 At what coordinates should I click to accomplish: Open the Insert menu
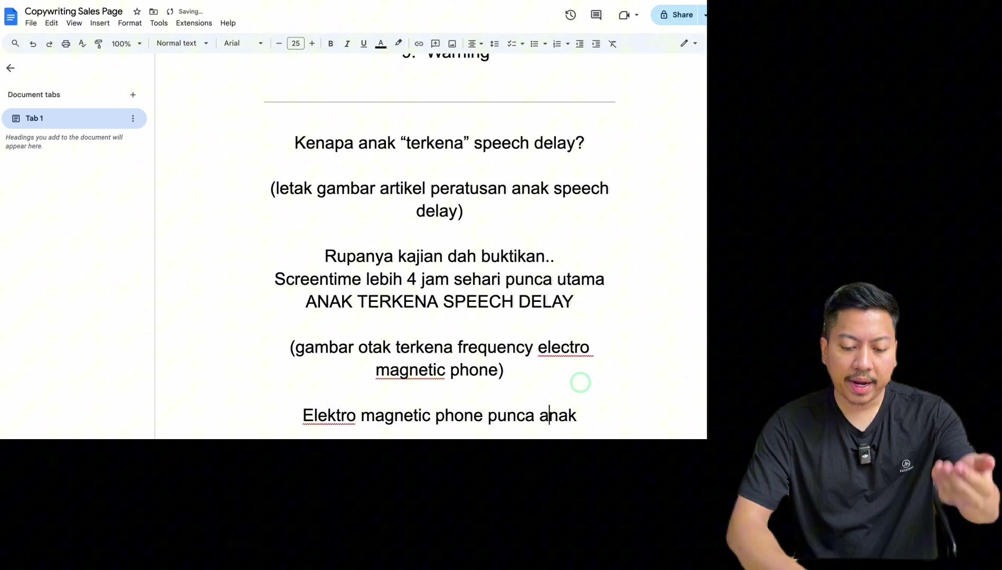click(100, 23)
